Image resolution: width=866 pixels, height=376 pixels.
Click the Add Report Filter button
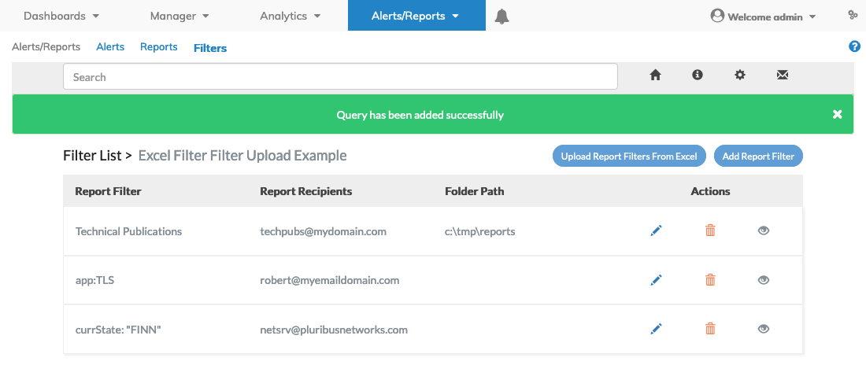758,157
